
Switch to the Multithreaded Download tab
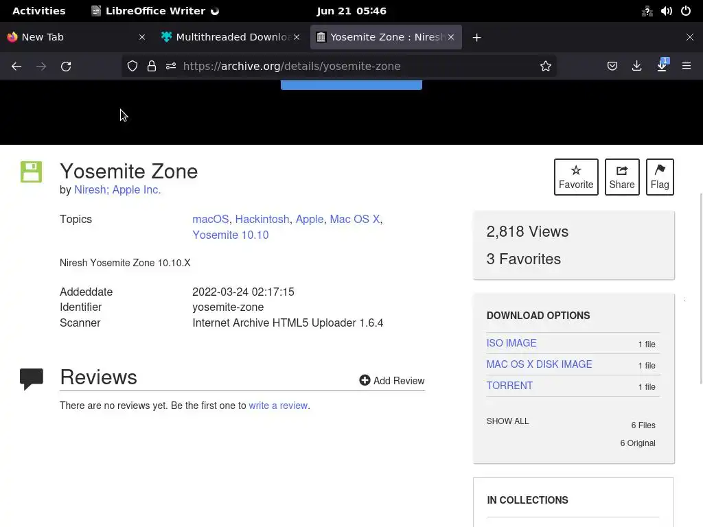coord(232,37)
